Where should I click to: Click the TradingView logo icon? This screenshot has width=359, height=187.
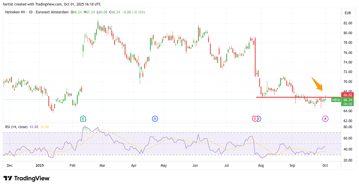[8, 178]
